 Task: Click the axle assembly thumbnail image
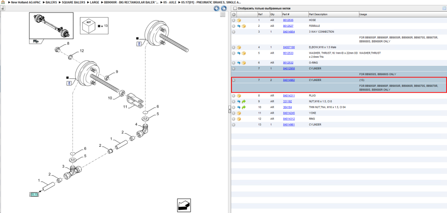click(51, 26)
